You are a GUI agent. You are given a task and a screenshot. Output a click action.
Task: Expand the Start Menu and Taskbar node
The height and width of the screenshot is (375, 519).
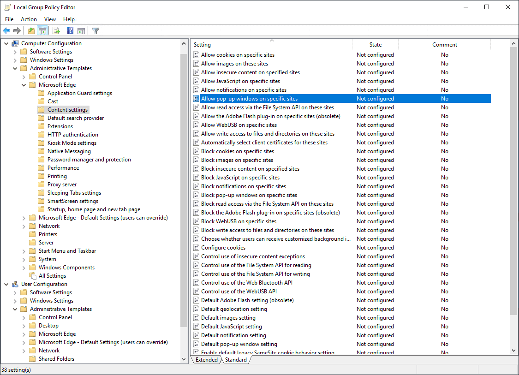pyautogui.click(x=24, y=251)
